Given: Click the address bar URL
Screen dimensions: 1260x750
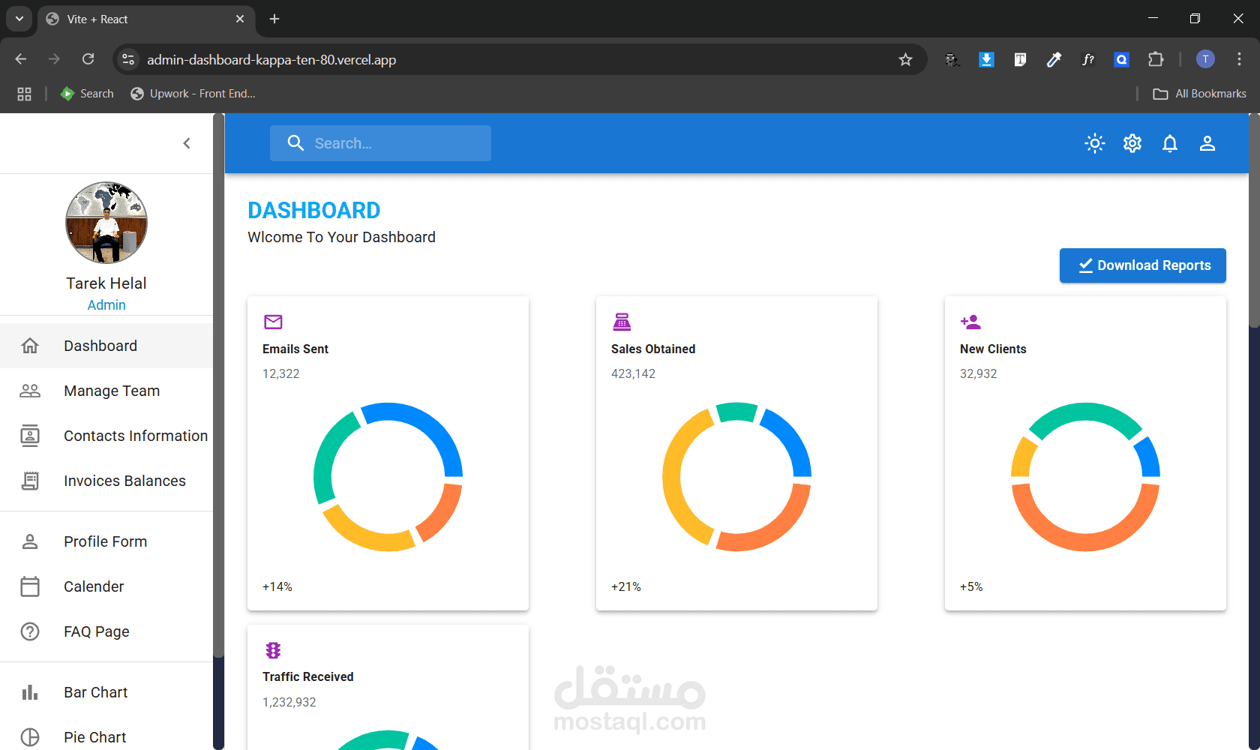Looking at the screenshot, I should point(271,60).
